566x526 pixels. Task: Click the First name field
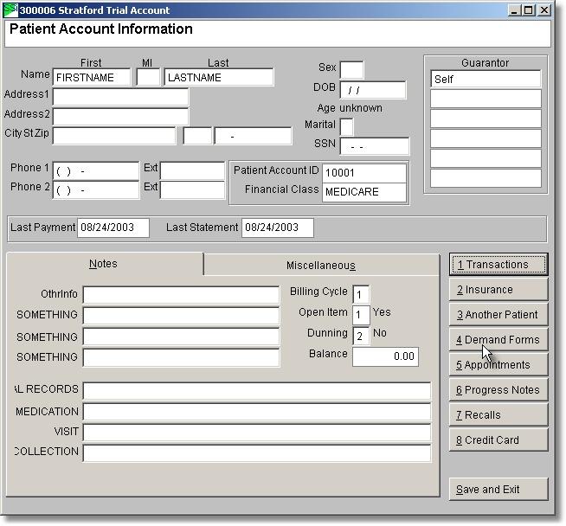pos(92,77)
